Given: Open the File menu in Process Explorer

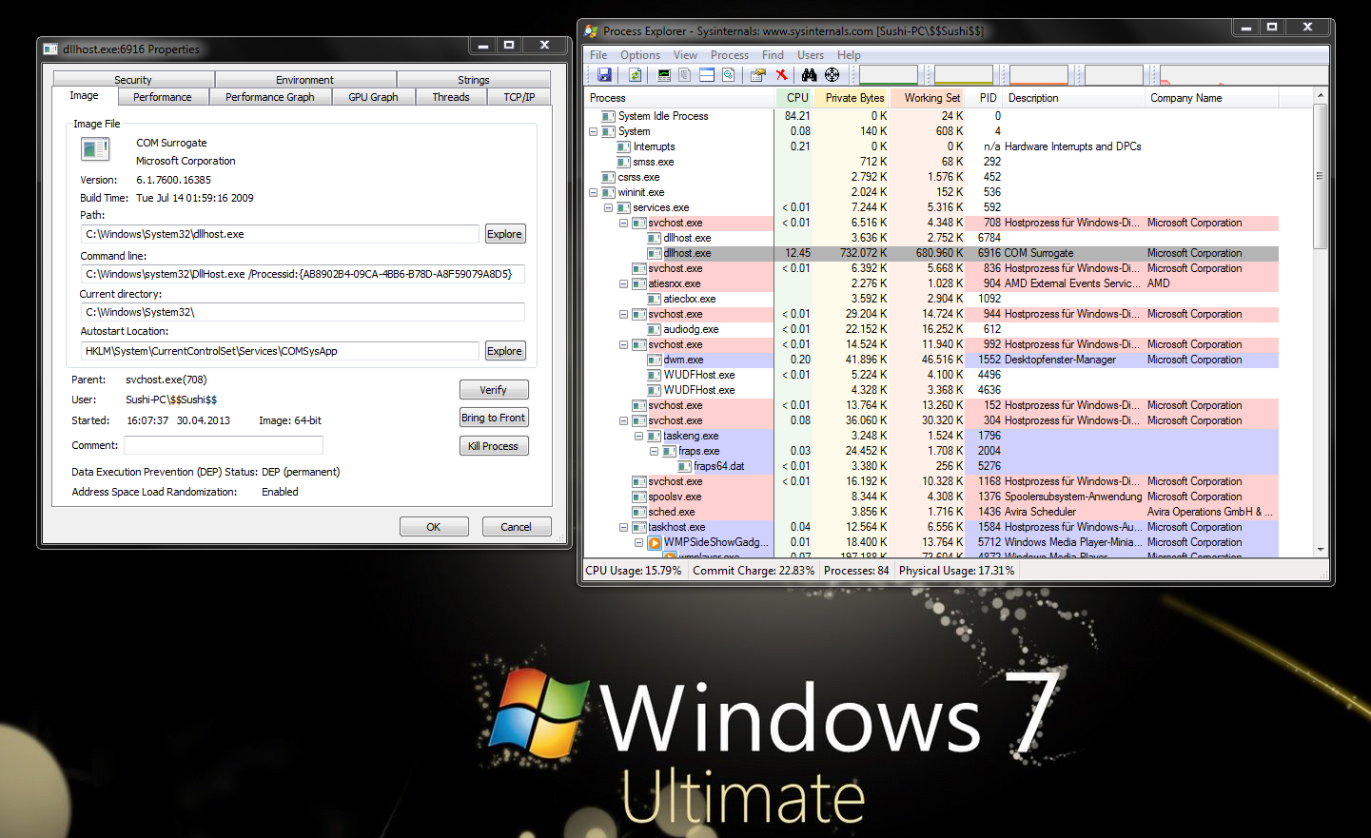Looking at the screenshot, I should (x=598, y=55).
